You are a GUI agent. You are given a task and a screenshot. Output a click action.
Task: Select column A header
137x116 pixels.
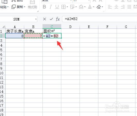click(x=15, y=27)
